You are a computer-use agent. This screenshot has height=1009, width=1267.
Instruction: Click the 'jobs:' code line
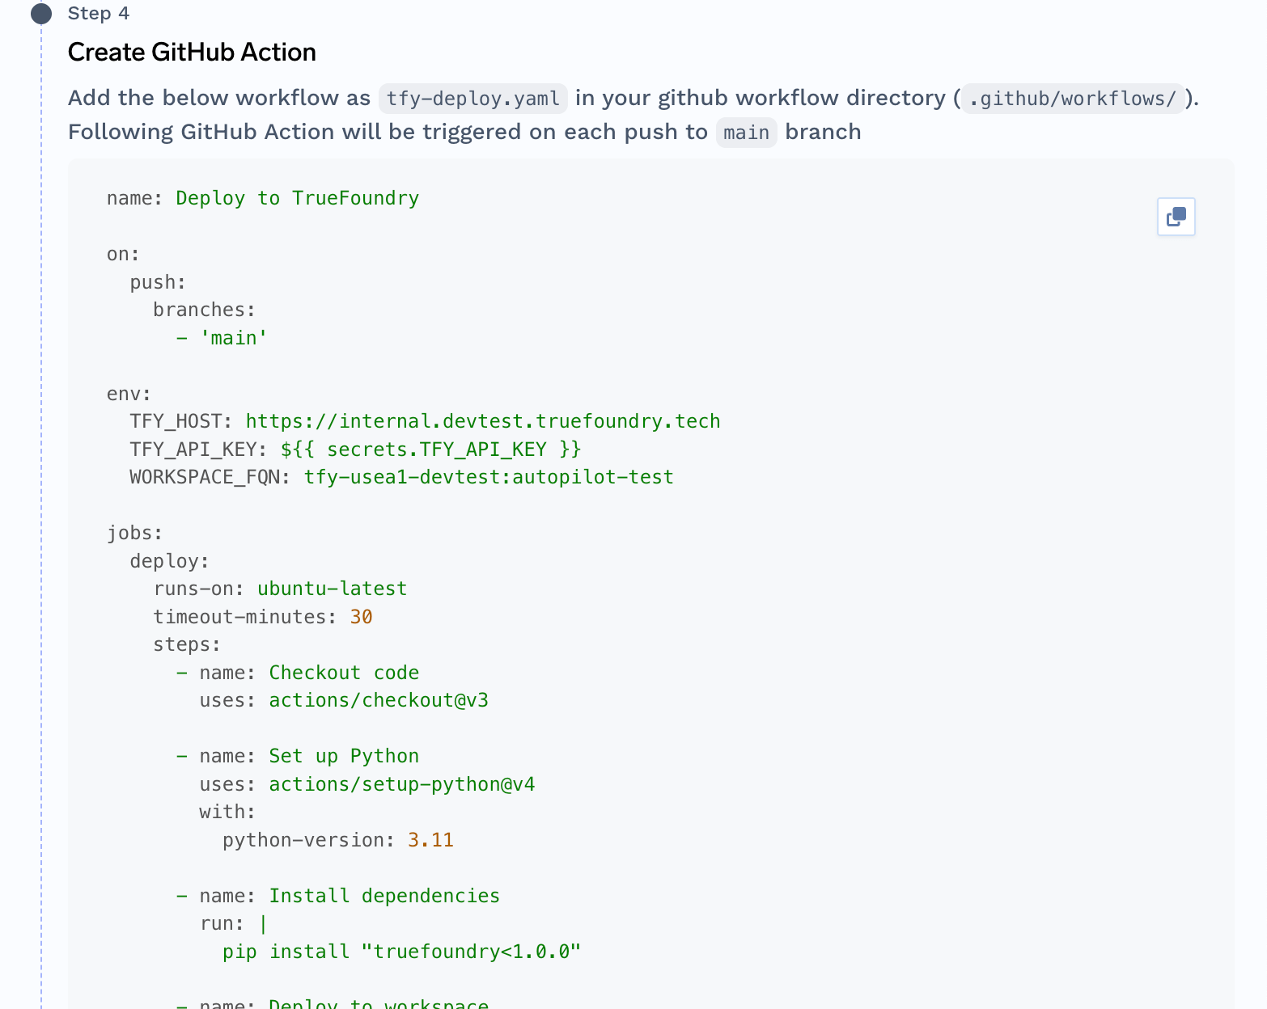pos(134,533)
